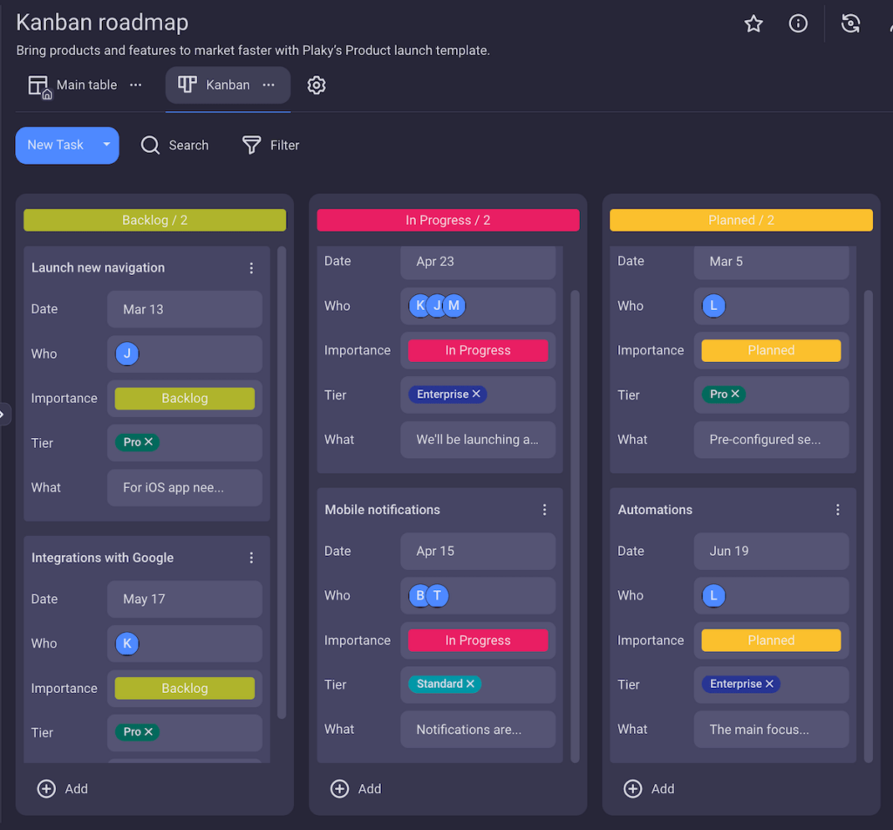Click avatar J on Launch new navigation
This screenshot has width=893, height=830.
click(x=126, y=353)
